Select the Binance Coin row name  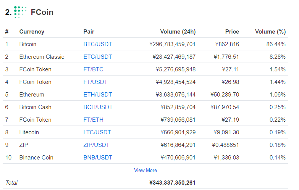[x=36, y=158]
